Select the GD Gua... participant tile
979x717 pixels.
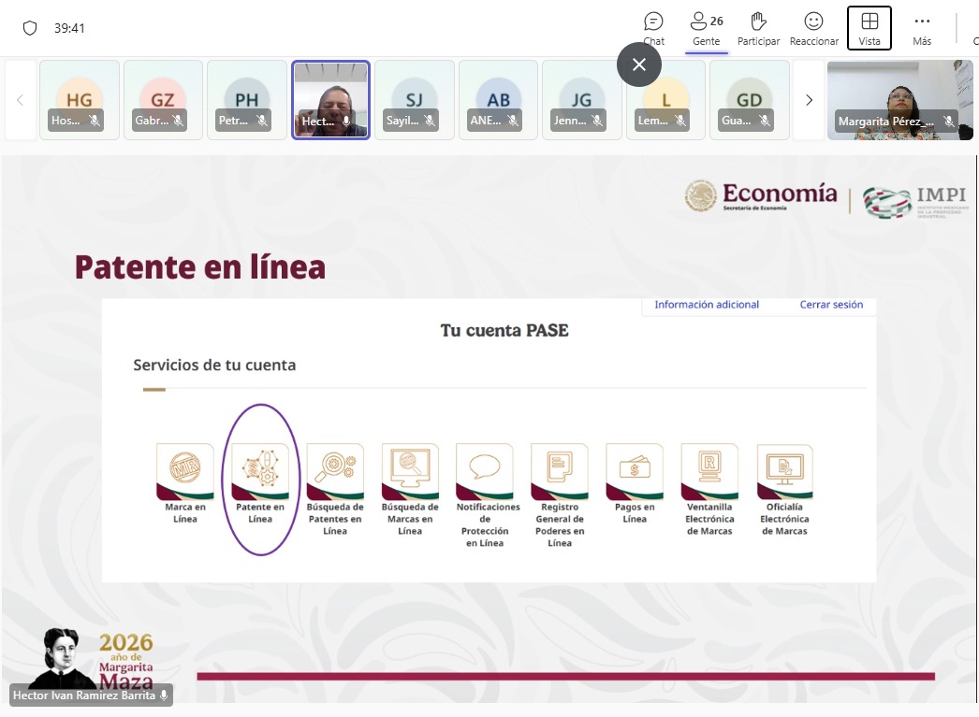[x=750, y=100]
